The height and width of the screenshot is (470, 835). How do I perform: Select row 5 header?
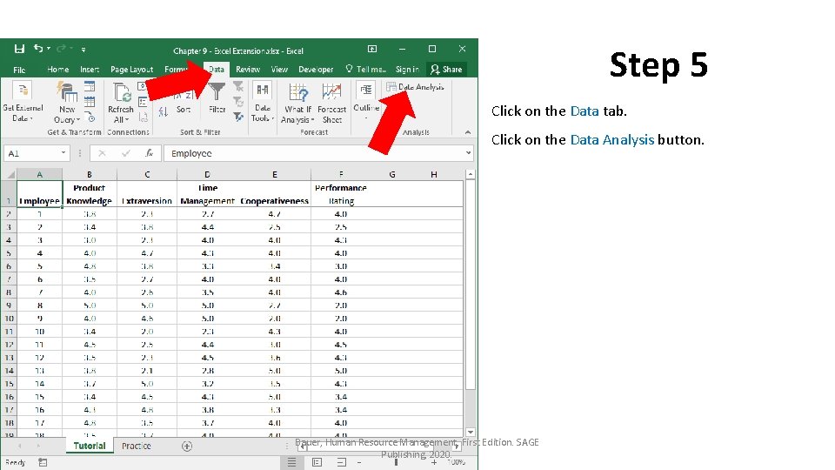tap(9, 253)
